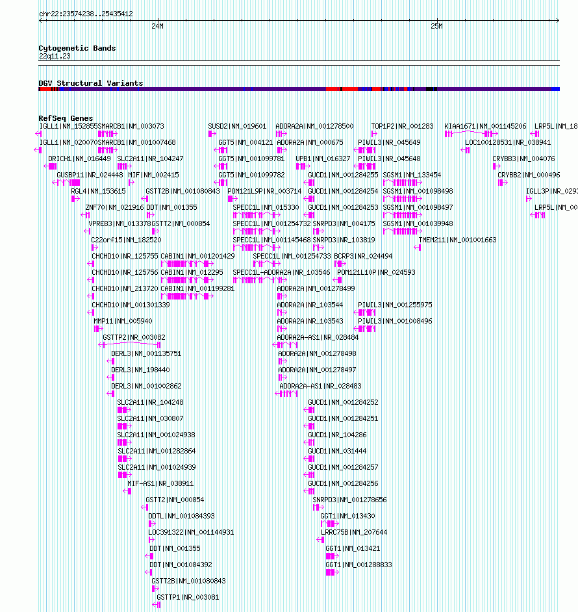Screen dimensions: 578x612
Task: Select the LOC100128531|NR_038941 gene label
Action: tap(508, 142)
